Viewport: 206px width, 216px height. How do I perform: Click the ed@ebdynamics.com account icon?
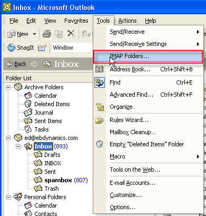coord(18,138)
